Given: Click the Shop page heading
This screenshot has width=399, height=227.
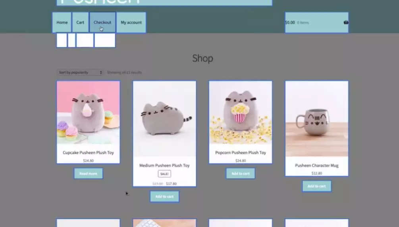Looking at the screenshot, I should click(x=202, y=58).
